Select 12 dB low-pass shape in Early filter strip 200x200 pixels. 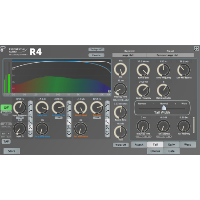(x=69, y=116)
